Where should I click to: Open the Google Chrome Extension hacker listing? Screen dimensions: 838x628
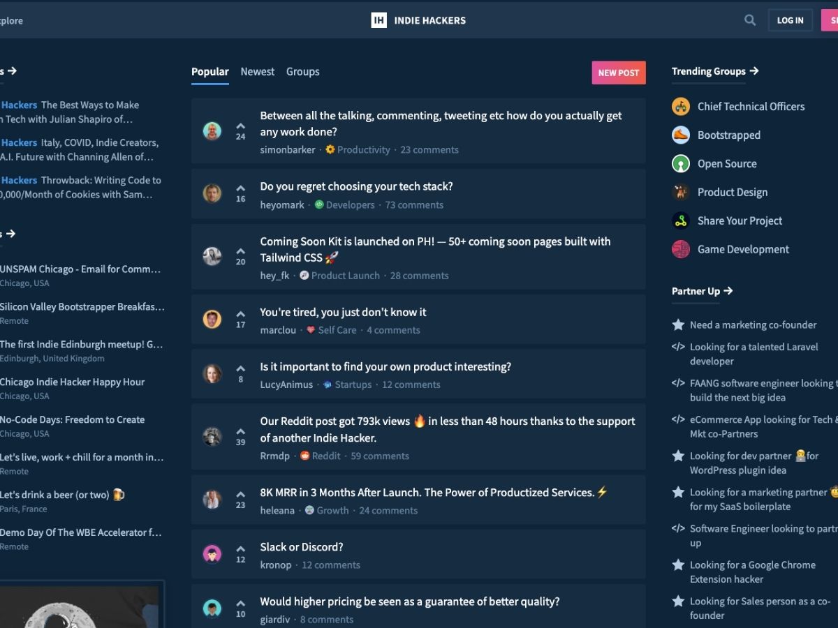click(x=753, y=571)
